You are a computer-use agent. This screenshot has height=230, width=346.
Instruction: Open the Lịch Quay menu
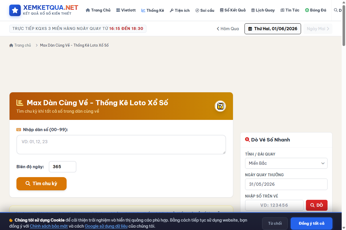click(263, 10)
